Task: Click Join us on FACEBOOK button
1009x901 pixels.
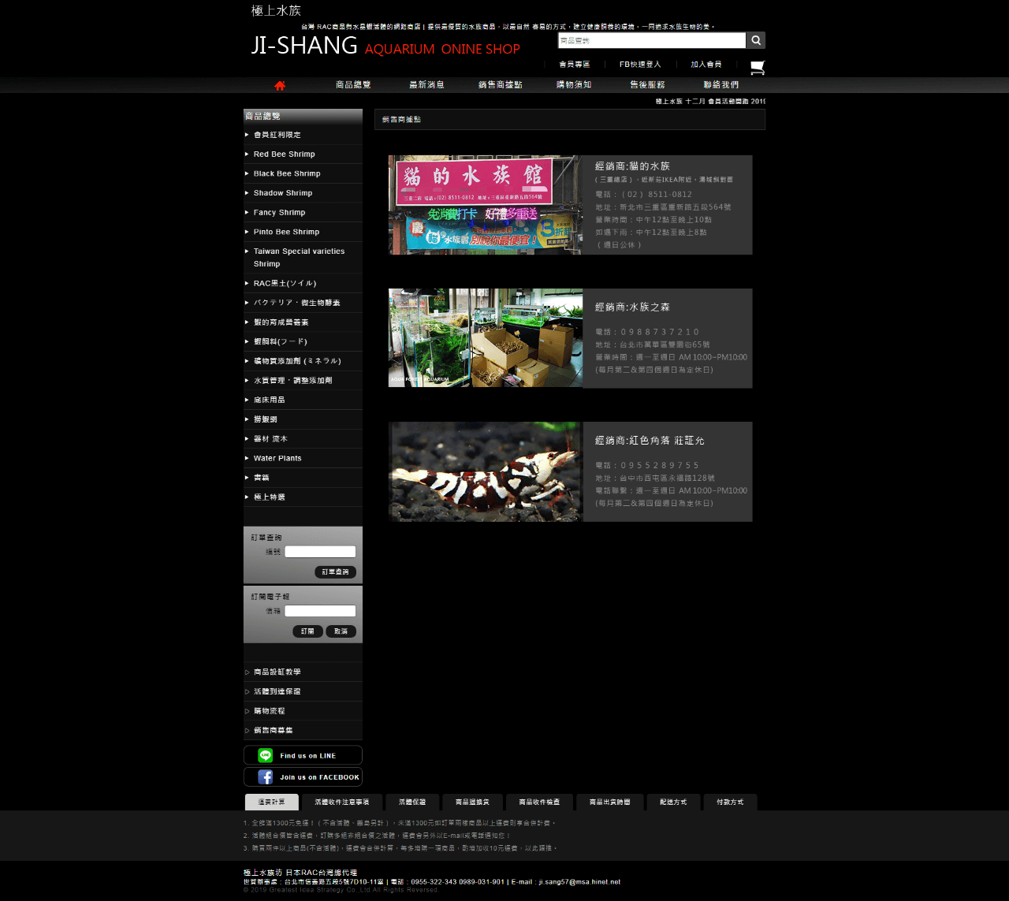Action: click(x=303, y=777)
